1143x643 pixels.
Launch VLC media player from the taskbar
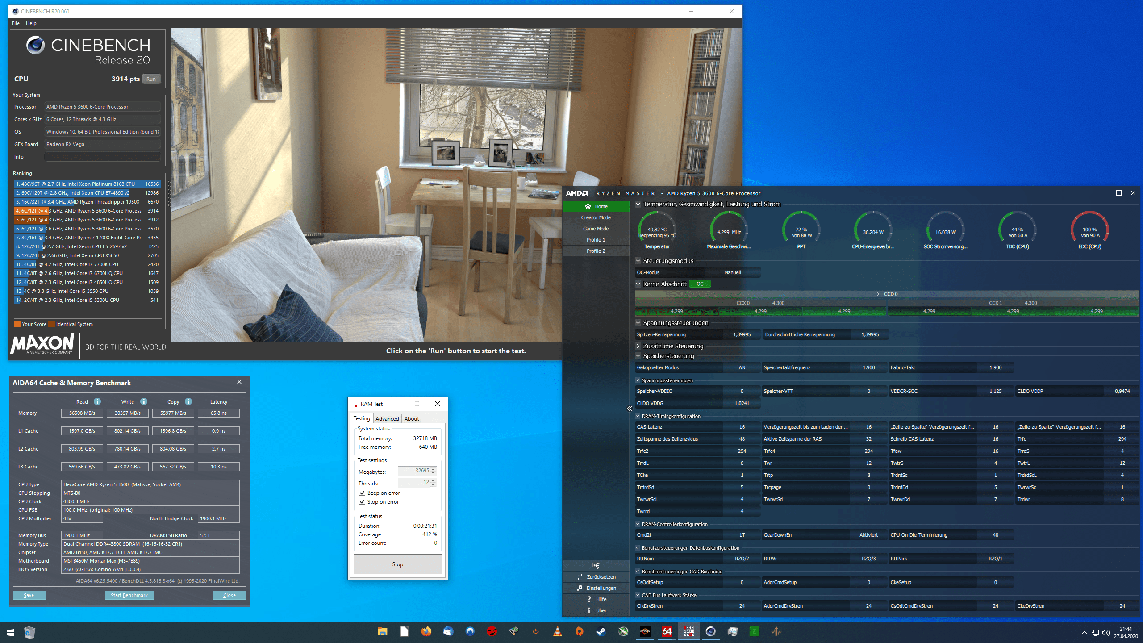point(557,631)
